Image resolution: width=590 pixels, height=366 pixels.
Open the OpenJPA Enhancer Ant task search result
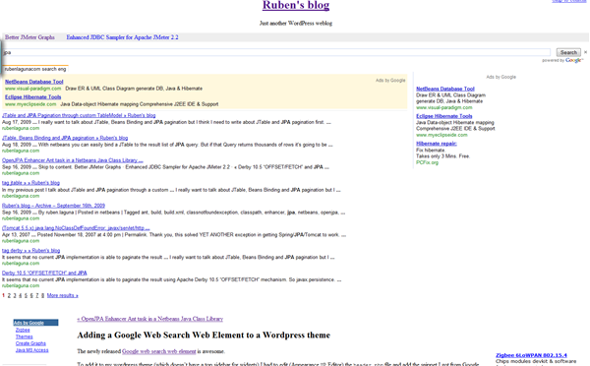click(72, 160)
